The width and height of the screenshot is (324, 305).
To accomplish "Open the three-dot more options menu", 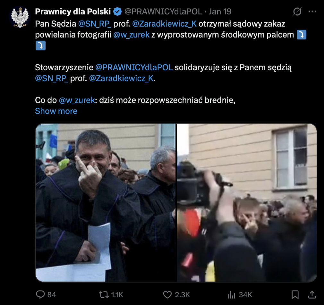I will (x=312, y=12).
